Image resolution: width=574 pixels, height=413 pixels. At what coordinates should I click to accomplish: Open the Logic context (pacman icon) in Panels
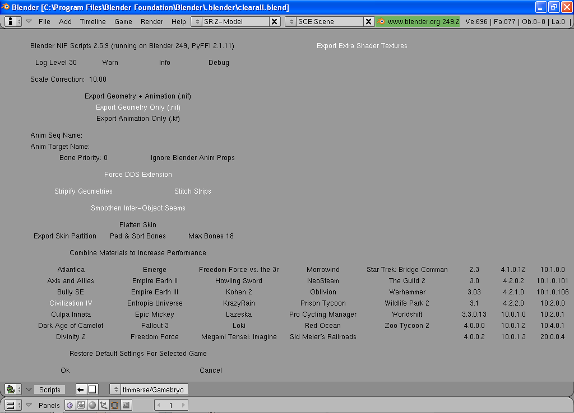(70, 405)
